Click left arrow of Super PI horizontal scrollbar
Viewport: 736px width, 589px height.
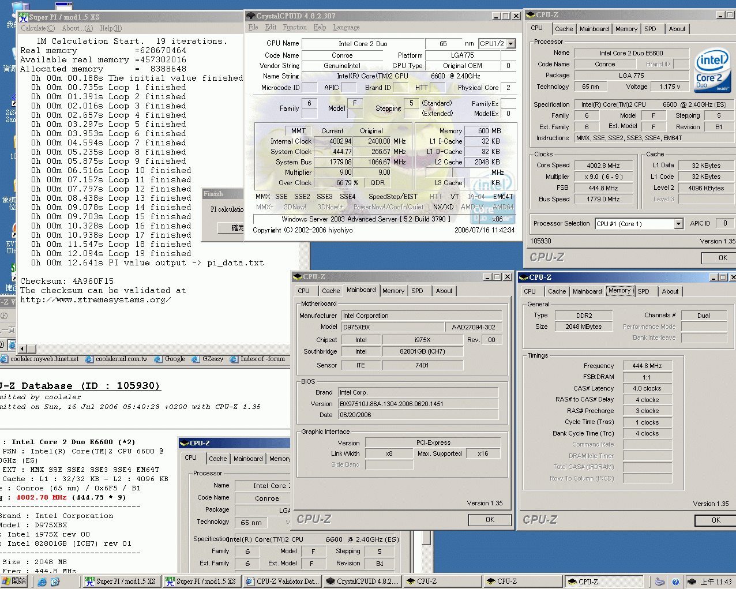pos(23,348)
